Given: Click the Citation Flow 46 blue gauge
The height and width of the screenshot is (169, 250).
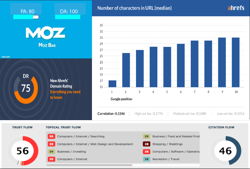Looking at the screenshot, I should coord(225,151).
